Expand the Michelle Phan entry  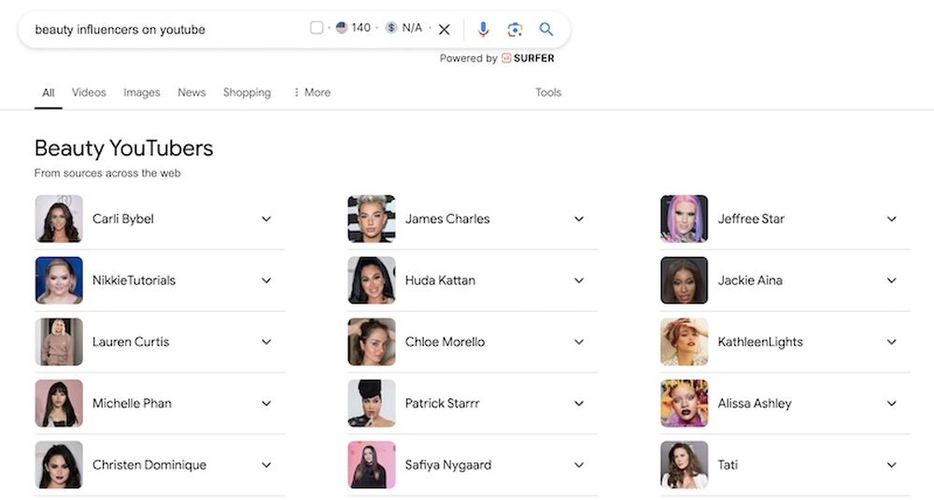[x=266, y=403]
